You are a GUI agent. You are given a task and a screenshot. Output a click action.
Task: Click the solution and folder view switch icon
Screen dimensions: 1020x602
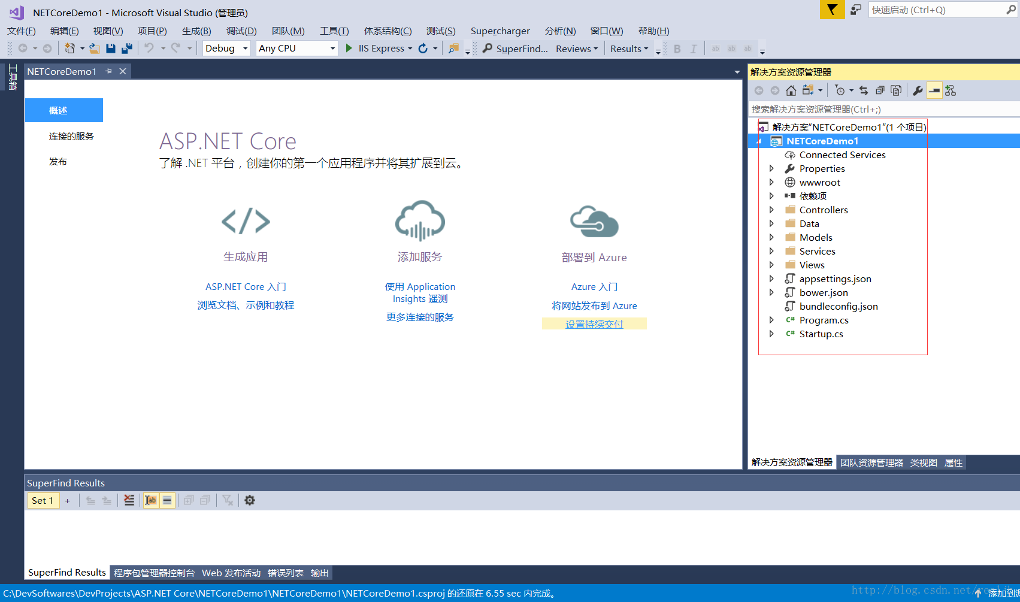click(x=809, y=90)
